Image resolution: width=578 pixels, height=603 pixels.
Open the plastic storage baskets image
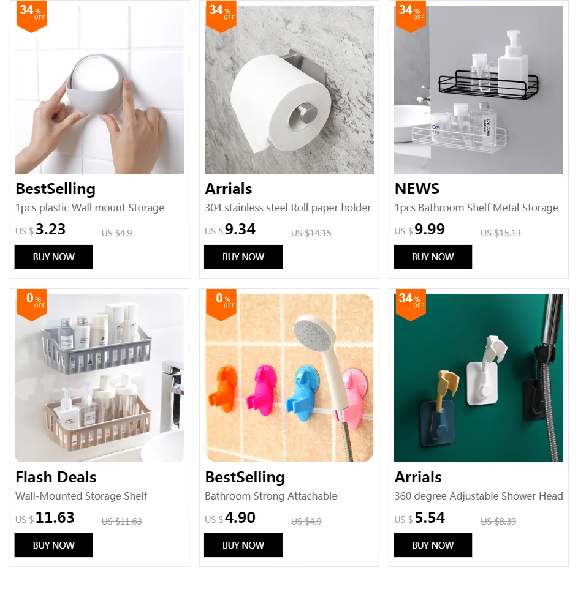pyautogui.click(x=99, y=378)
